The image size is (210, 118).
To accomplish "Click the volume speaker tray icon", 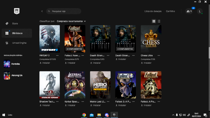I will point(184,115).
